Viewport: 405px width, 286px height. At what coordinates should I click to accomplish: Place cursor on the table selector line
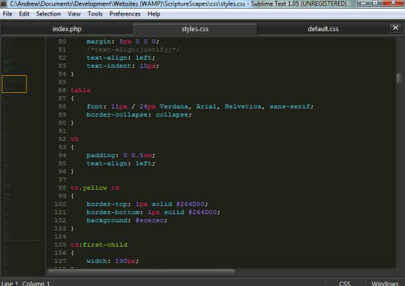click(81, 90)
